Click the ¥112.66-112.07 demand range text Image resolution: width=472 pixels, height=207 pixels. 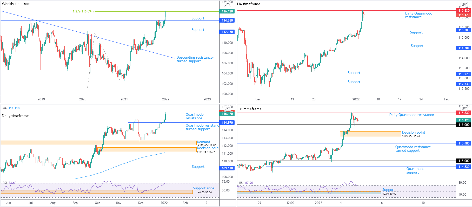point(207,145)
